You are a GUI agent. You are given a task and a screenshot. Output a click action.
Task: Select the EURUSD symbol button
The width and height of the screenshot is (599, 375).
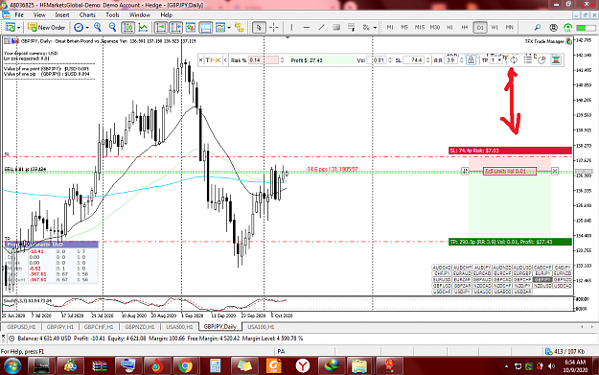(x=442, y=280)
